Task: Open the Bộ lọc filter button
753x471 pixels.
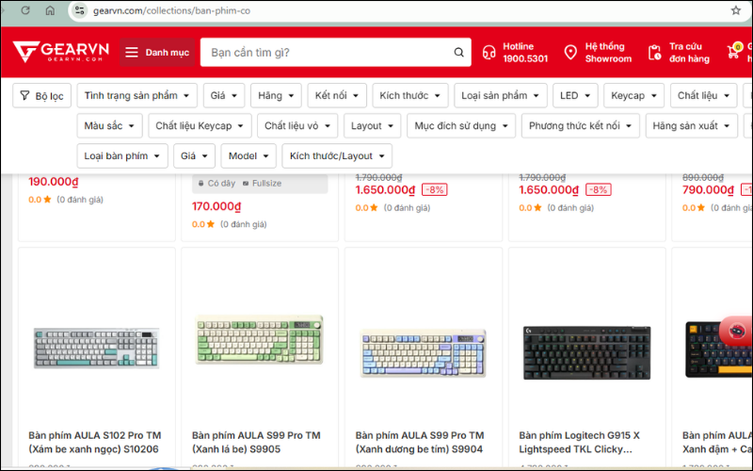Action: (x=41, y=96)
